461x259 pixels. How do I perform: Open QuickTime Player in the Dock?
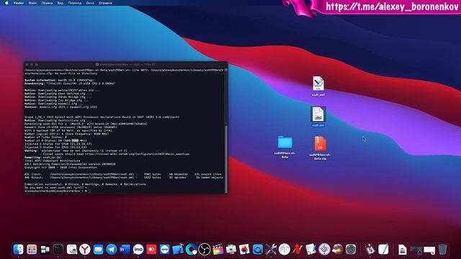(x=258, y=250)
